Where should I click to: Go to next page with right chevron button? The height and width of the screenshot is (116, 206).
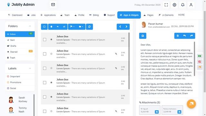click(x=126, y=27)
